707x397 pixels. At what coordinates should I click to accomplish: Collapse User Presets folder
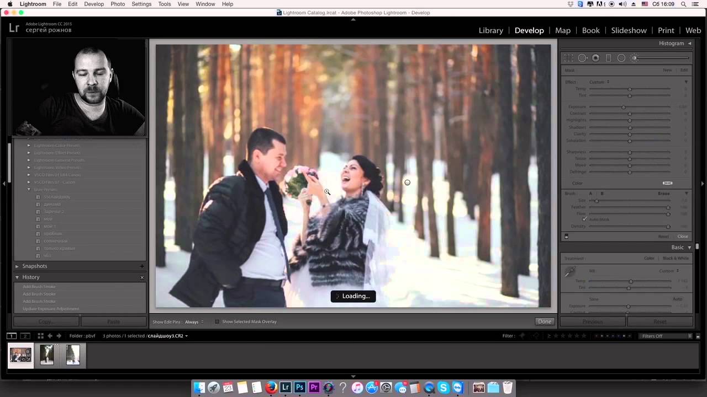click(29, 190)
